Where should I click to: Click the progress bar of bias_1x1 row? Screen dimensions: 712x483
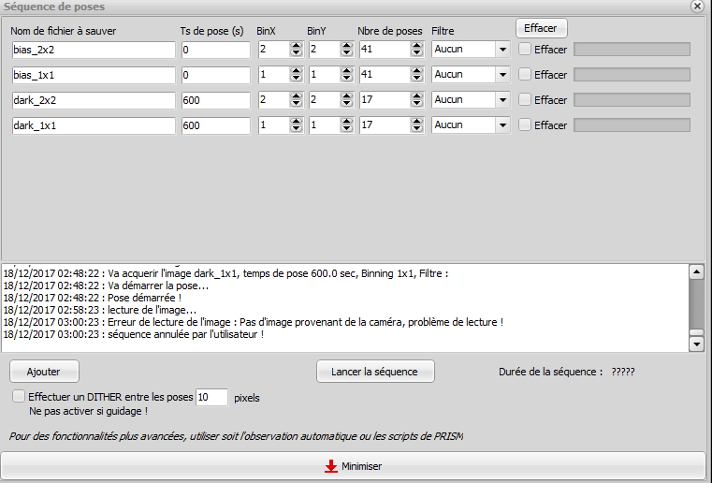point(632,74)
